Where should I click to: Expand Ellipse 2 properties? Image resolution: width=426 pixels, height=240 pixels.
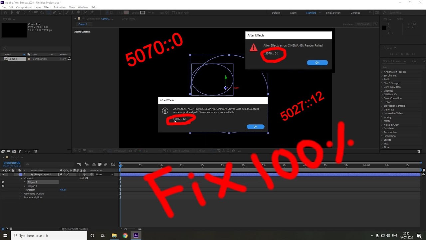pyautogui.click(x=25, y=182)
